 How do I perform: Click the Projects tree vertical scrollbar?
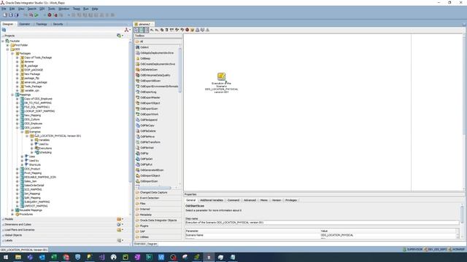pos(130,111)
